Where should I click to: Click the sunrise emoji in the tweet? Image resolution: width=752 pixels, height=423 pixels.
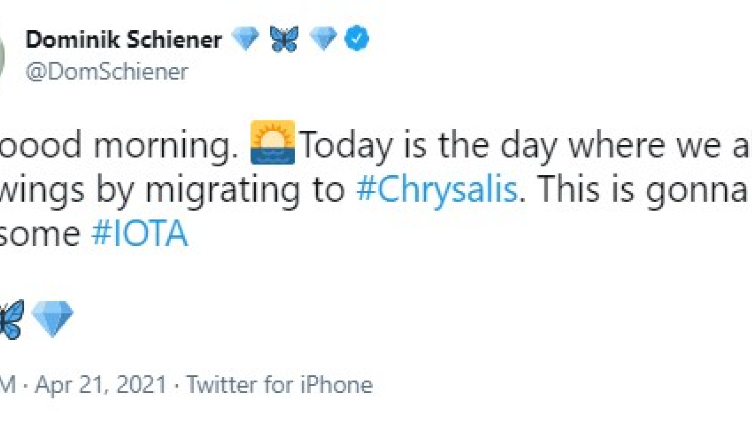click(273, 142)
